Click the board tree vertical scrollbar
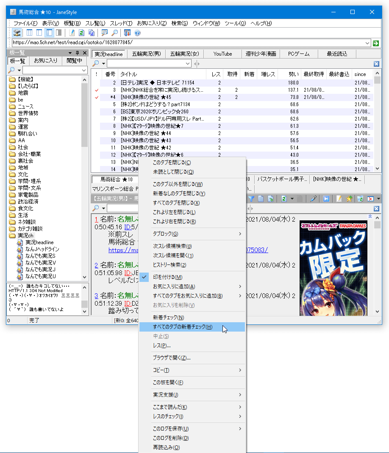 click(x=84, y=177)
